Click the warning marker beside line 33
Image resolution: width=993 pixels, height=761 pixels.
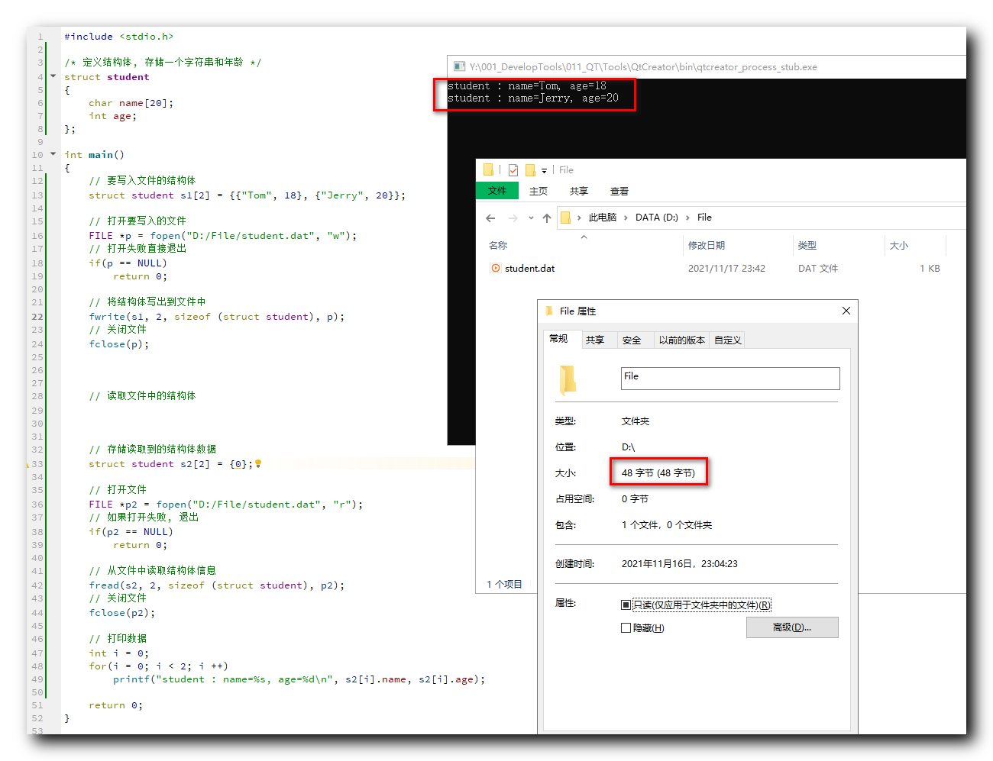tap(27, 464)
